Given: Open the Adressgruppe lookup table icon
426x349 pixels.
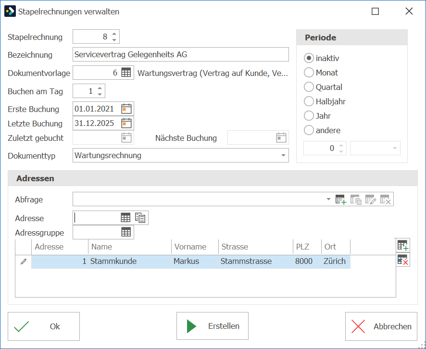Looking at the screenshot, I should (126, 232).
